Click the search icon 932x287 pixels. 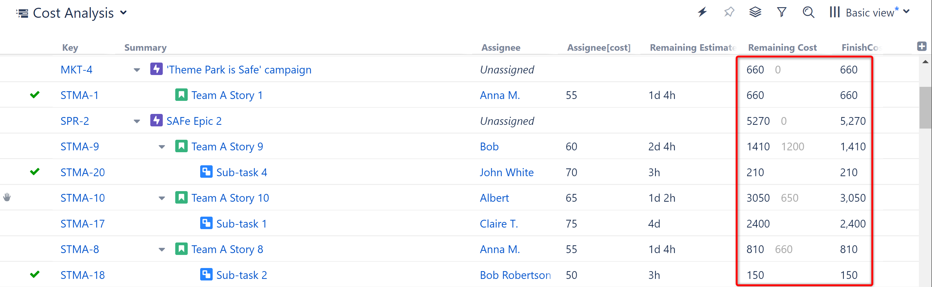pos(808,12)
